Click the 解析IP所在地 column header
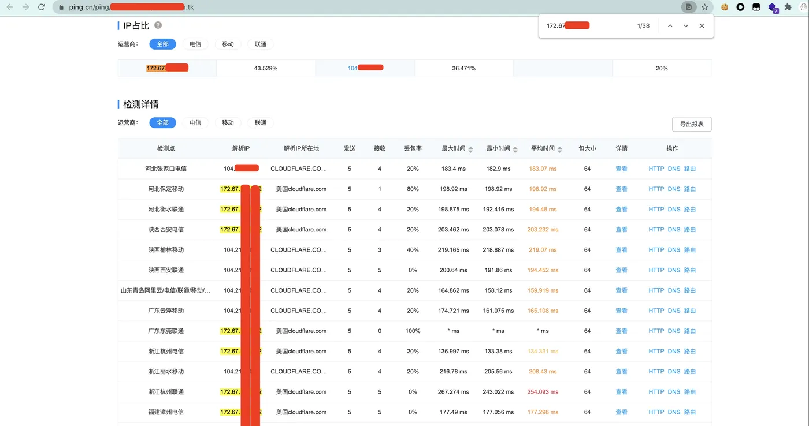809x426 pixels. pos(301,148)
